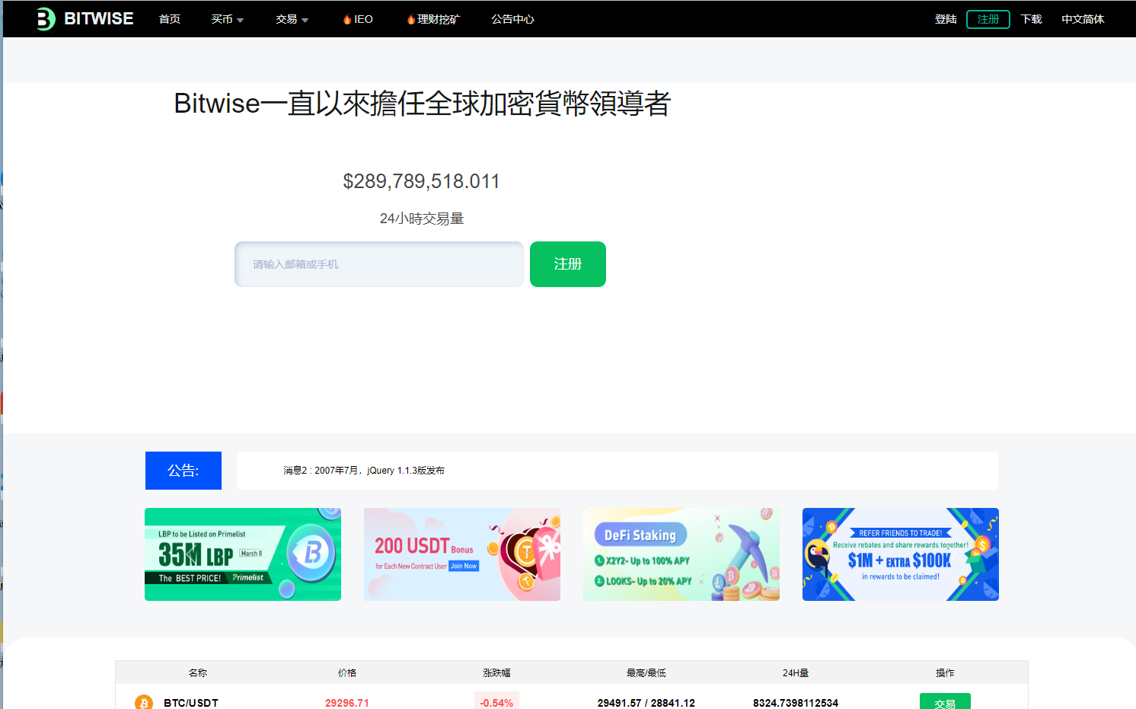The height and width of the screenshot is (709, 1136).
Task: Open the 35M LBP Primelist banner
Action: [243, 554]
